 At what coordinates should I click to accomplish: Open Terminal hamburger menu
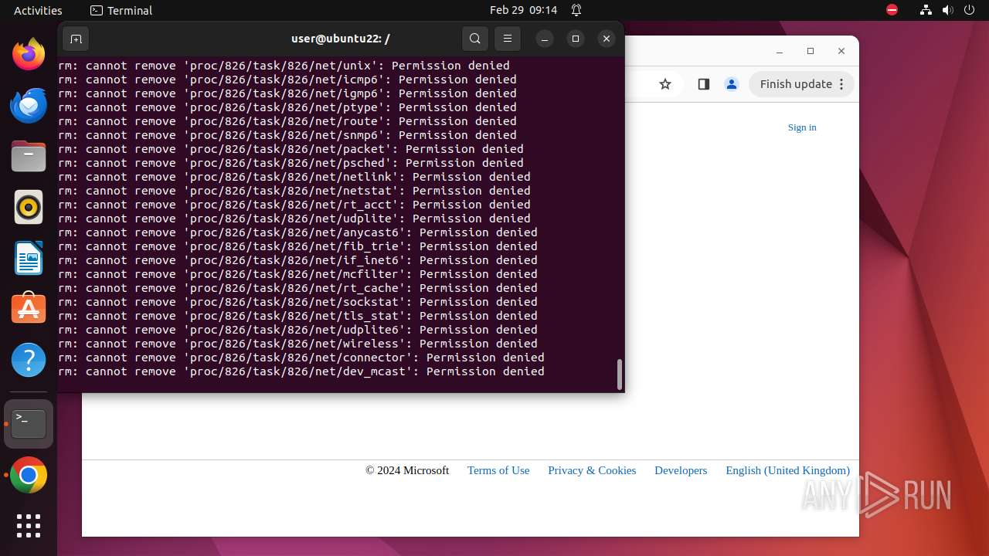pos(508,39)
